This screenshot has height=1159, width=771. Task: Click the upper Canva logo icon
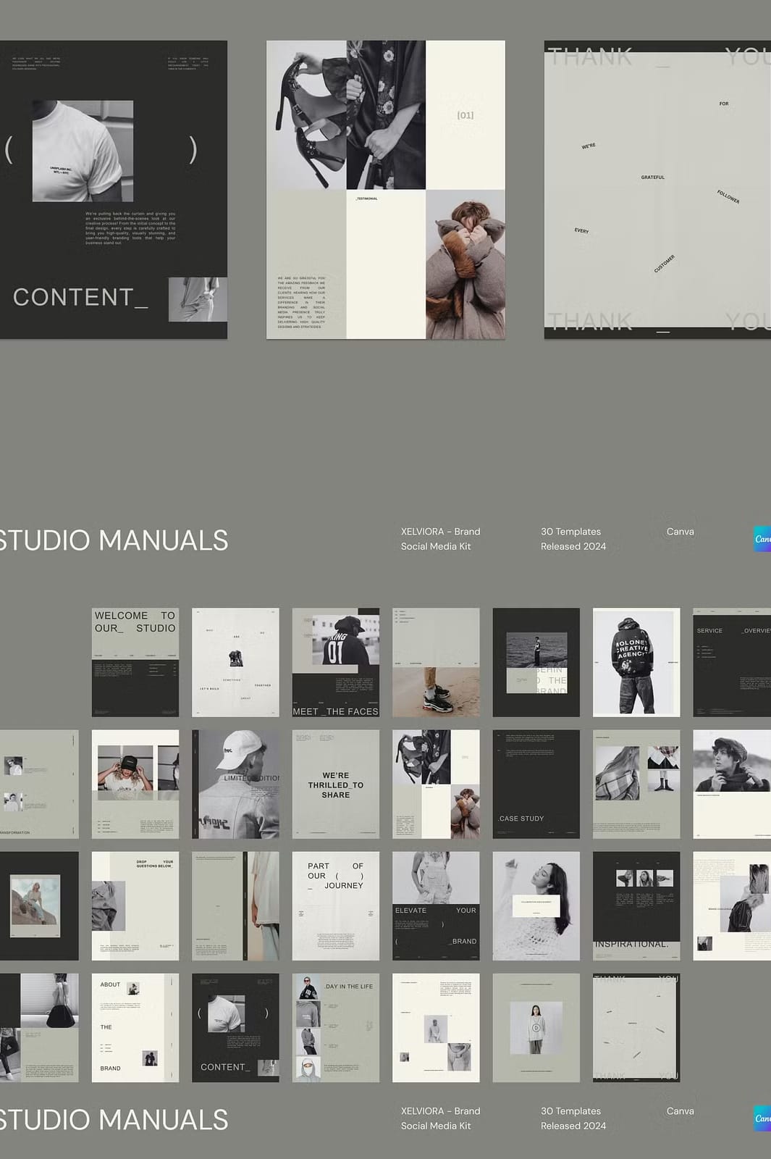pos(762,539)
